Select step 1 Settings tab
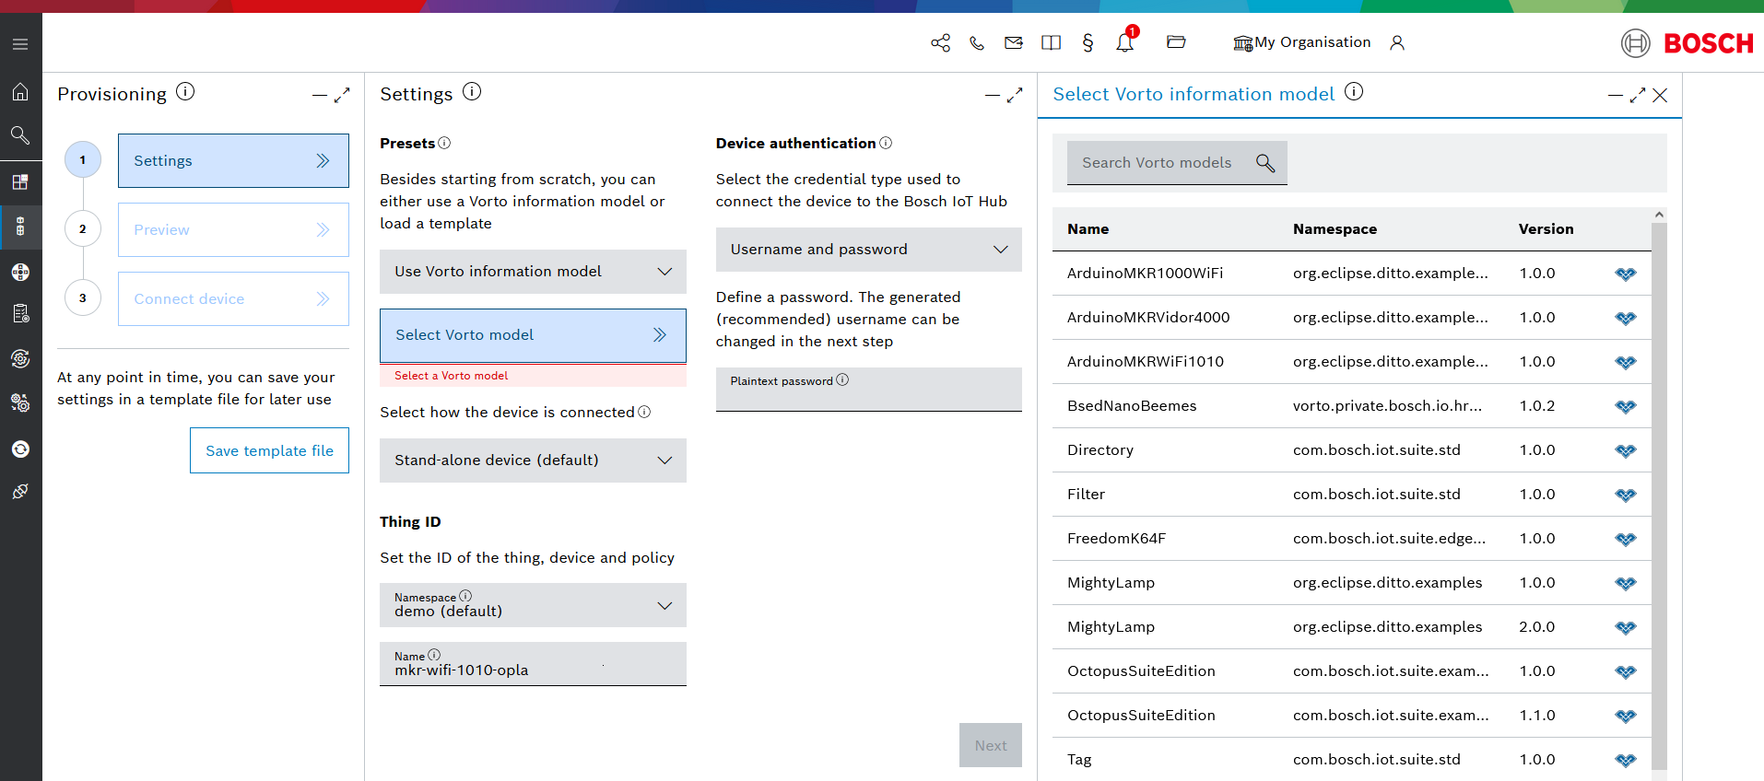The image size is (1764, 781). click(233, 160)
